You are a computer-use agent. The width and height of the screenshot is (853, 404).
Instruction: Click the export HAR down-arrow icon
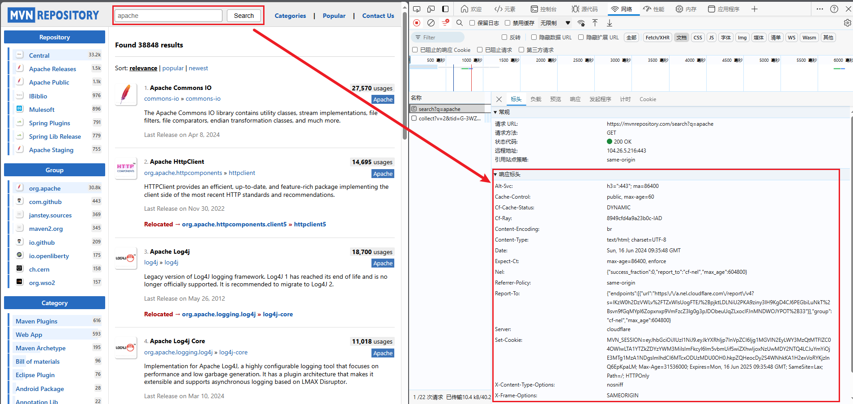point(610,23)
